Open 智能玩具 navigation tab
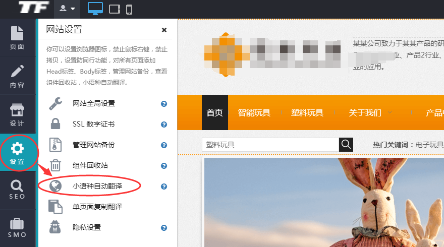Image resolution: width=444 pixels, height=247 pixels. click(254, 112)
